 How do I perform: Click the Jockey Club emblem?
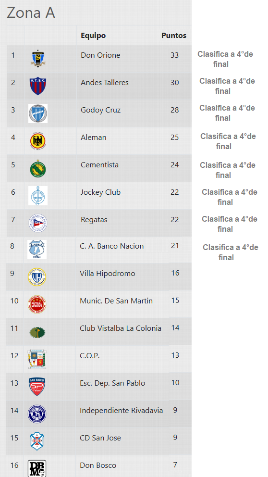38,196
